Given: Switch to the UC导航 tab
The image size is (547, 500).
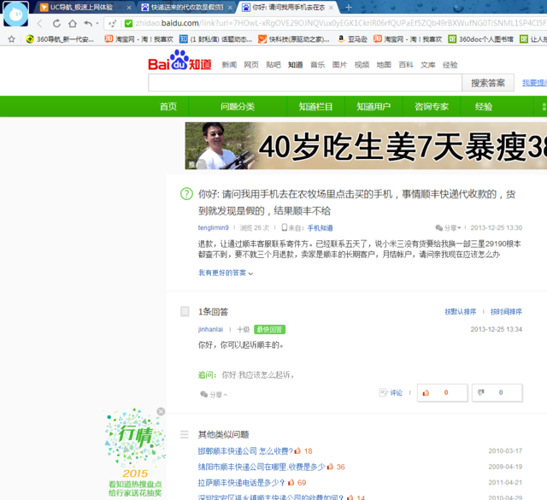Looking at the screenshot, I should (81, 8).
